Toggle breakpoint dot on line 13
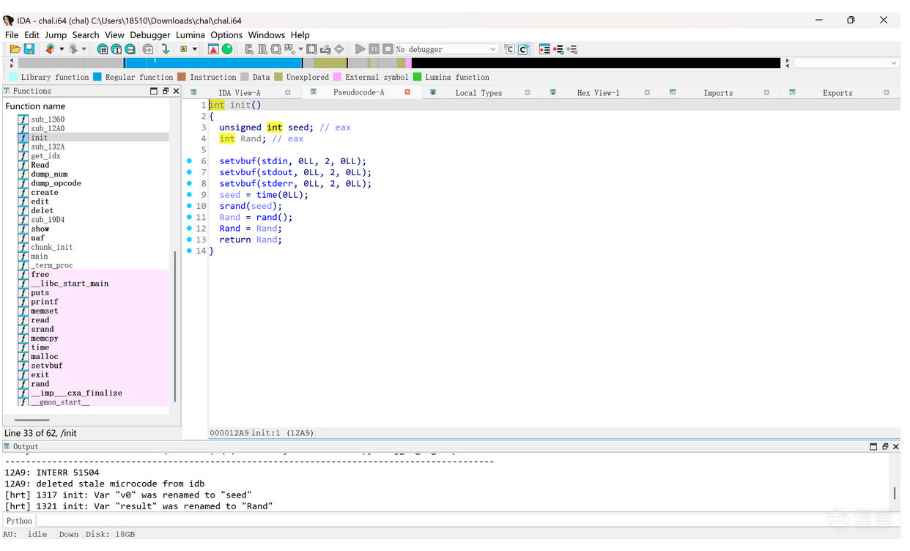The width and height of the screenshot is (910, 551). 189,240
